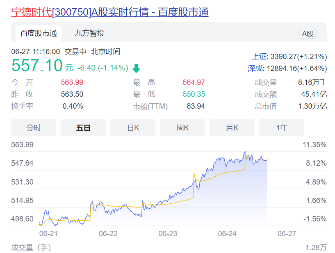Image resolution: width=335 pixels, height=253 pixels.
Task: Select the 月K chart tab
Action: click(232, 128)
